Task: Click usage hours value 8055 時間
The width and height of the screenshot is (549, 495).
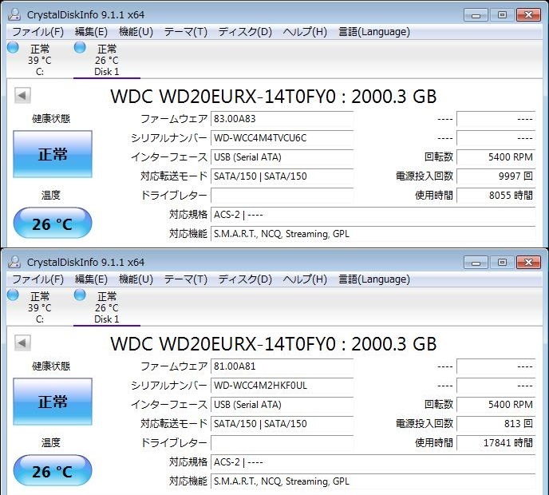Action: pos(496,196)
